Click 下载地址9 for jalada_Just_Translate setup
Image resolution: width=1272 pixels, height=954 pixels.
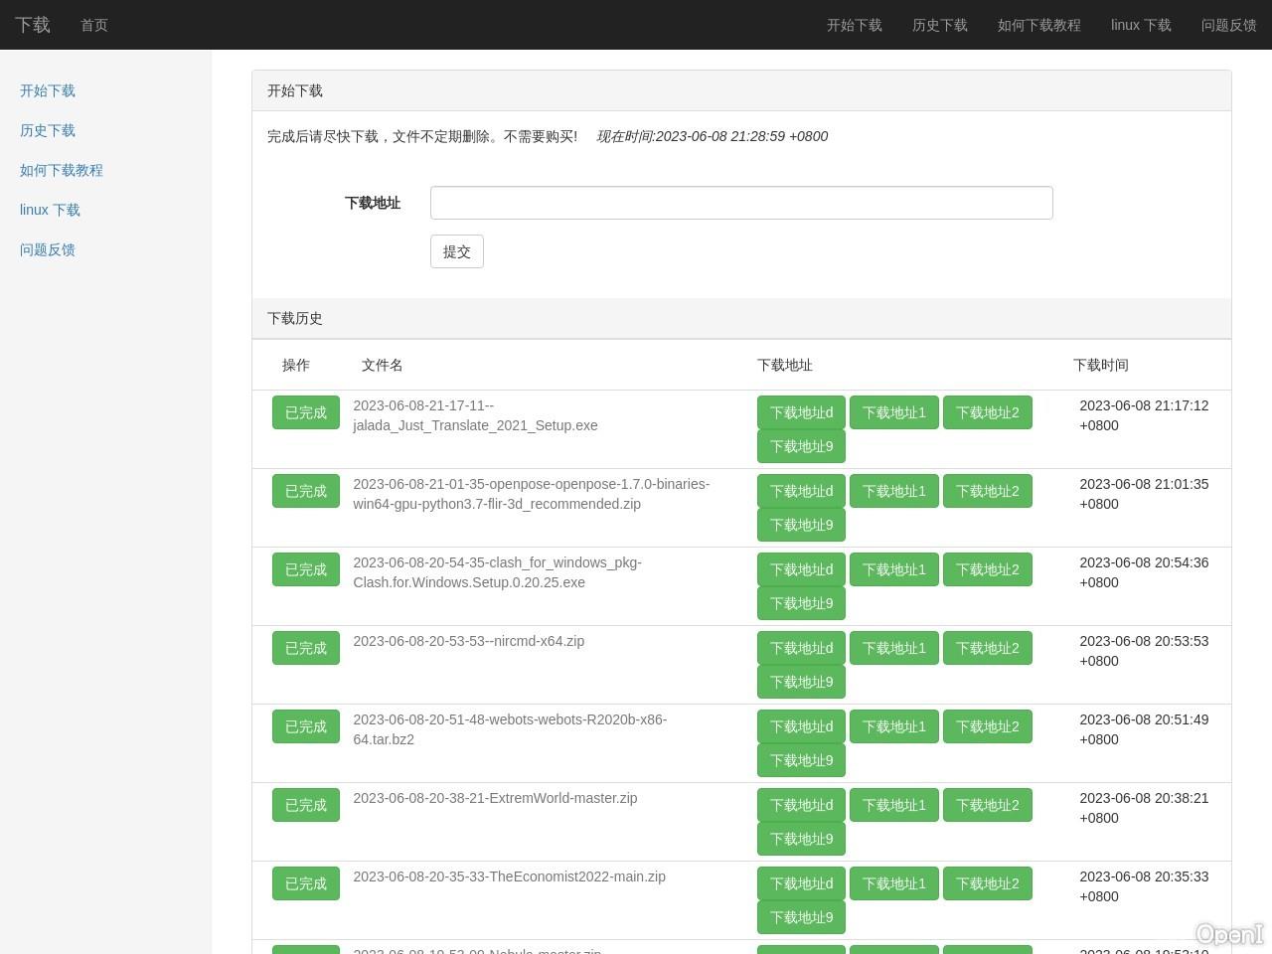click(801, 446)
